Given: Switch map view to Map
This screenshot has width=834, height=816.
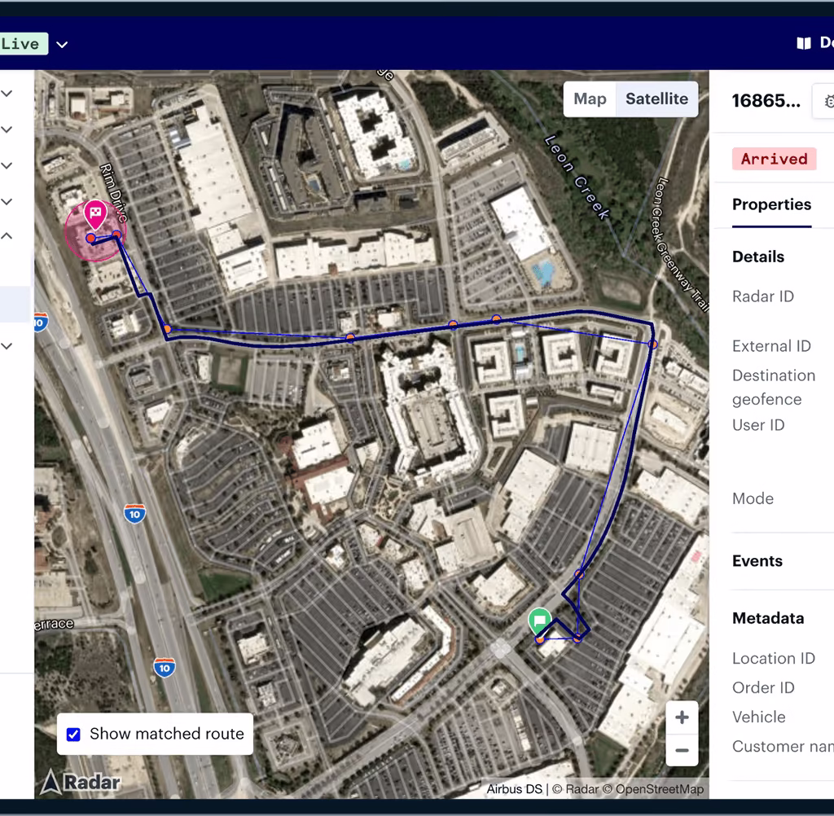Looking at the screenshot, I should tap(590, 99).
